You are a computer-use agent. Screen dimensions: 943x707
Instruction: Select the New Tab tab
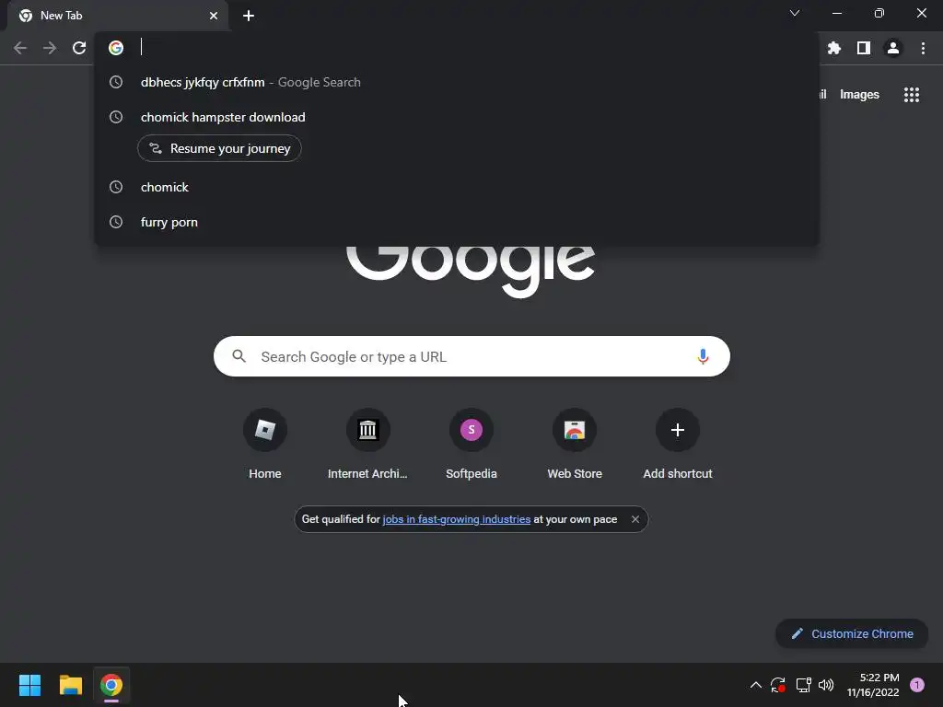[117, 16]
